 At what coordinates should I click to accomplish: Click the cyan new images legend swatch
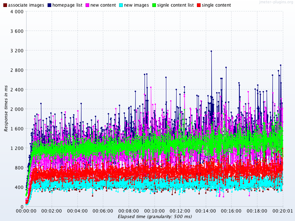(x=121, y=5)
